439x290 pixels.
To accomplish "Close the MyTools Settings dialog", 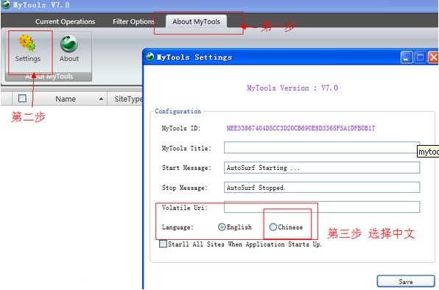I will (433, 57).
